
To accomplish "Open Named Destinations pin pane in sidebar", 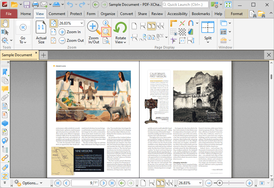I will pyautogui.click(x=5, y=141).
